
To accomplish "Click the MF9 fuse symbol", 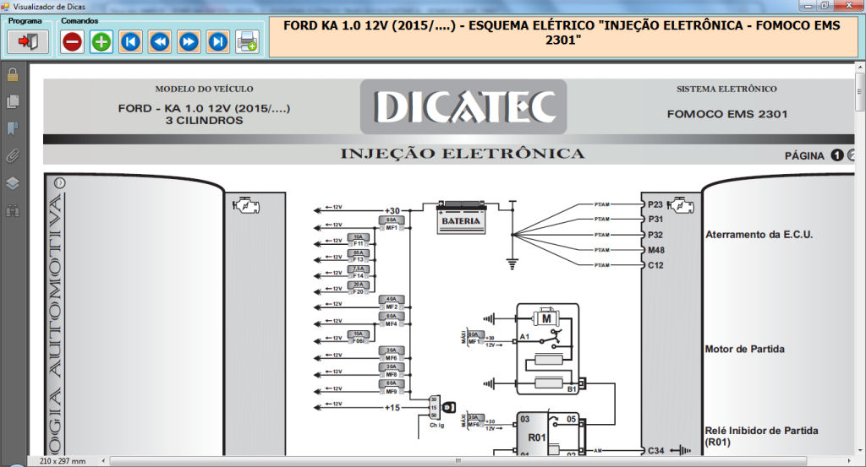I will tap(392, 387).
